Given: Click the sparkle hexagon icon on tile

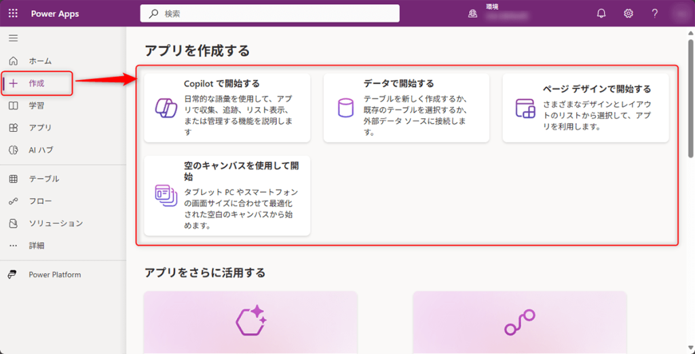Looking at the screenshot, I should pyautogui.click(x=251, y=321).
